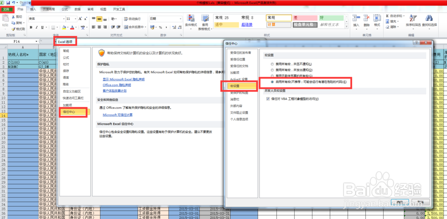Expand the Name Box dropdown next to F14

[x=37, y=41]
